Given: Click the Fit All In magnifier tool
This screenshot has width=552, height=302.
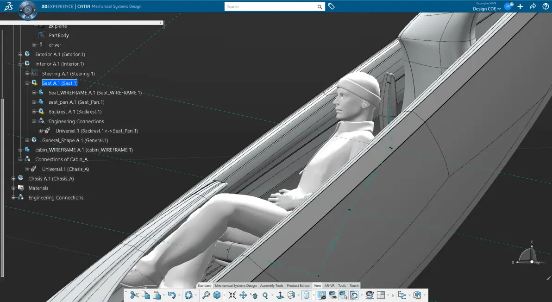Looking at the screenshot, I should point(206,295).
